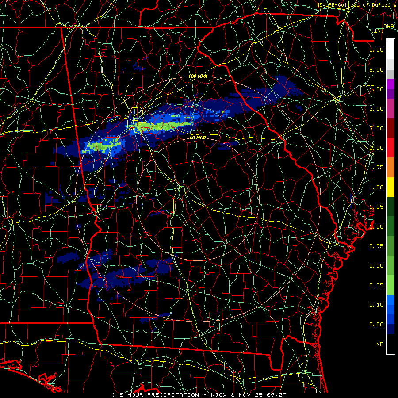
Task: Click the black ND swatch in the legend
Action: coord(390,344)
